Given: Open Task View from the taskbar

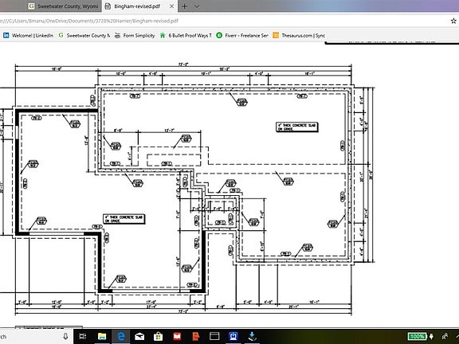Looking at the screenshot, I should [x=83, y=336].
